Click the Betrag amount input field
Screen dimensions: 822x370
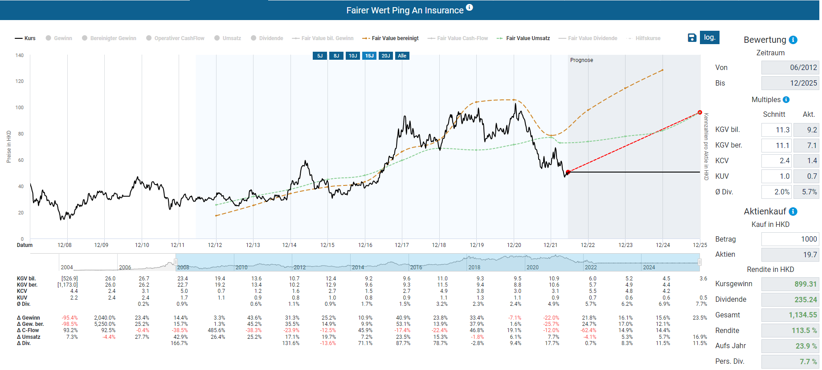click(789, 239)
